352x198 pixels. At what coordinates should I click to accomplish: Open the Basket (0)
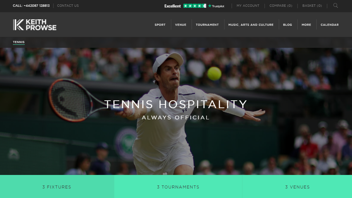(x=312, y=6)
